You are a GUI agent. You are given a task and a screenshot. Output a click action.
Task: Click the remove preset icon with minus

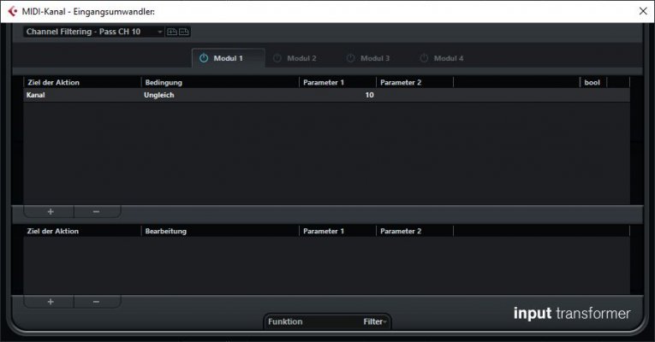tap(184, 32)
